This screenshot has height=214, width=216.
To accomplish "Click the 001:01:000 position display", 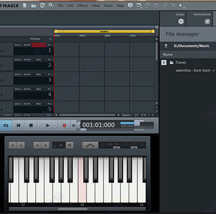I will coord(99,125).
